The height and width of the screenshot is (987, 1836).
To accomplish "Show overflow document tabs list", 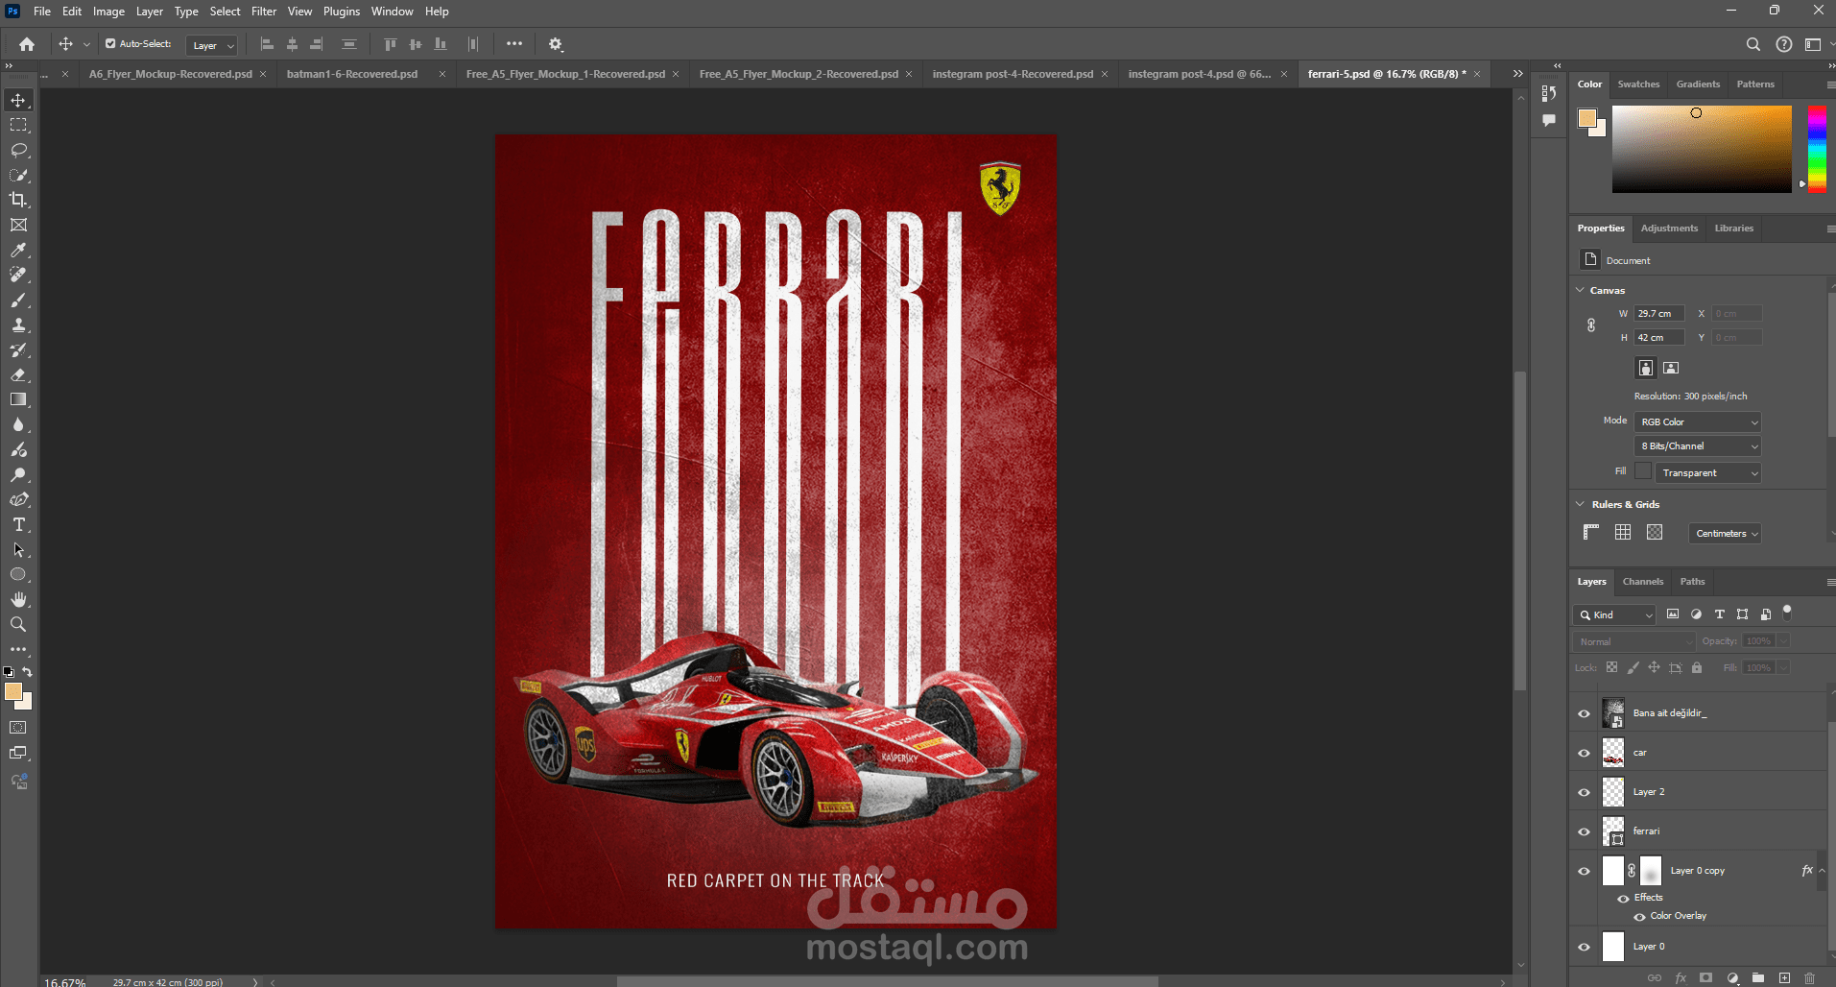I will (1517, 73).
